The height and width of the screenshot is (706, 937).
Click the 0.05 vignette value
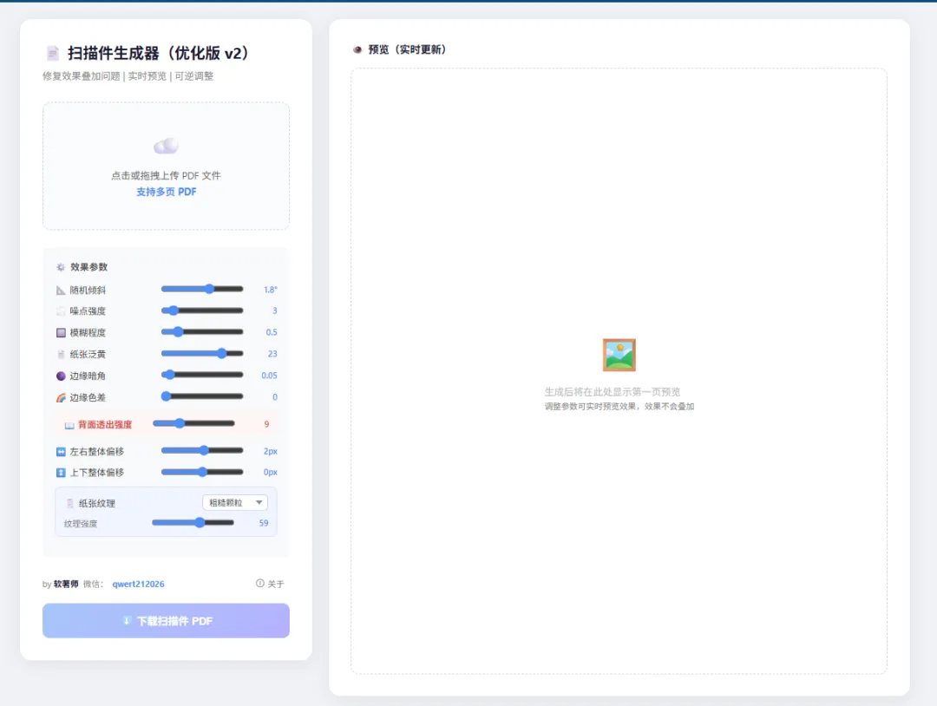270,376
